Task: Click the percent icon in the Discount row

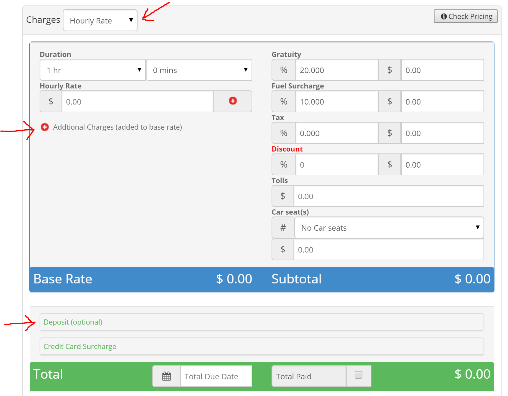Action: click(283, 164)
